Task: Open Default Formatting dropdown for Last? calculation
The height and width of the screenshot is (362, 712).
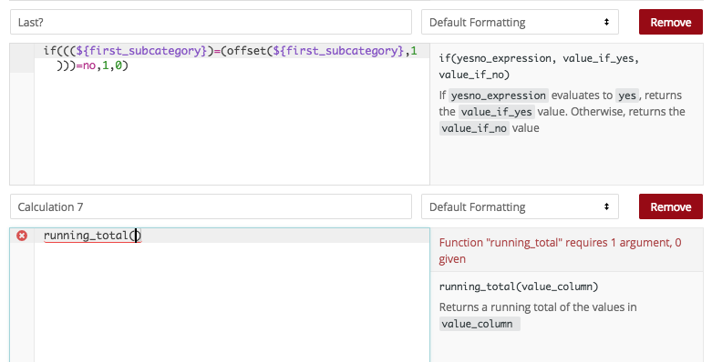Action: (x=520, y=22)
